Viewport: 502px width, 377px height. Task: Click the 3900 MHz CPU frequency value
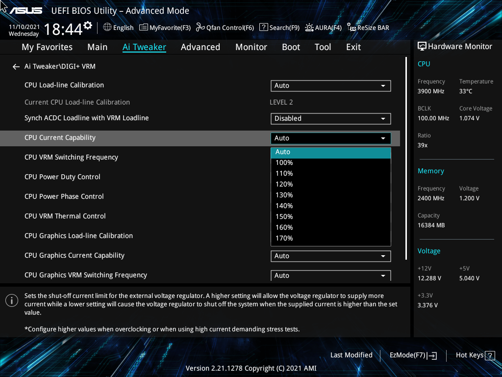[x=430, y=91]
